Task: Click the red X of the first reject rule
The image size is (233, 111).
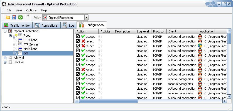Action: point(83,41)
